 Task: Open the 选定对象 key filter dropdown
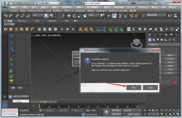pyautogui.click(x=132, y=110)
